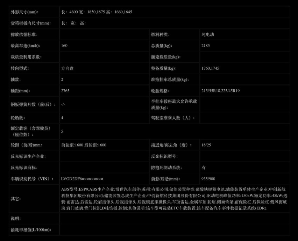Image resolution: width=298 pixels, height=241 pixels.
Task: Click the 前悬/后悬(mm) label
Action: 165,179
